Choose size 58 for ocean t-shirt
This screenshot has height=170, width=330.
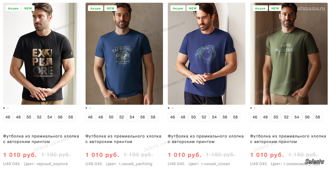pos(235,117)
